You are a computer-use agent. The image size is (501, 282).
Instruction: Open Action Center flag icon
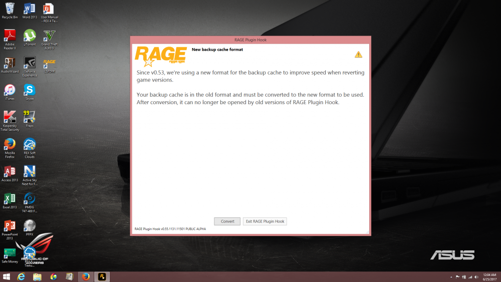pos(457,277)
